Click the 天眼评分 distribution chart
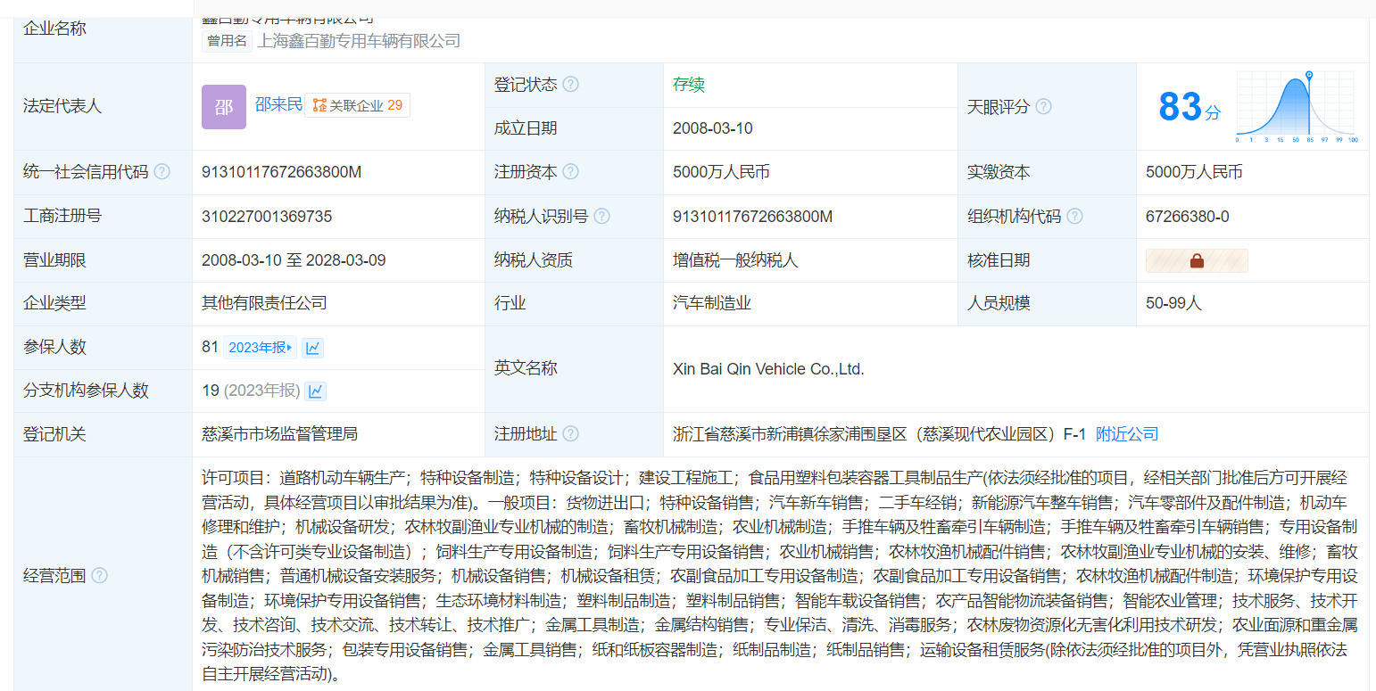 click(1296, 107)
